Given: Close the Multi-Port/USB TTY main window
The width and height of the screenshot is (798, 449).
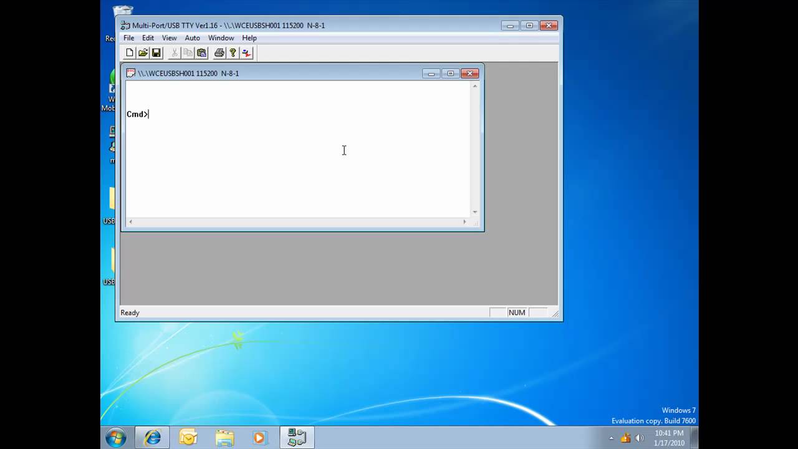Looking at the screenshot, I should [549, 26].
